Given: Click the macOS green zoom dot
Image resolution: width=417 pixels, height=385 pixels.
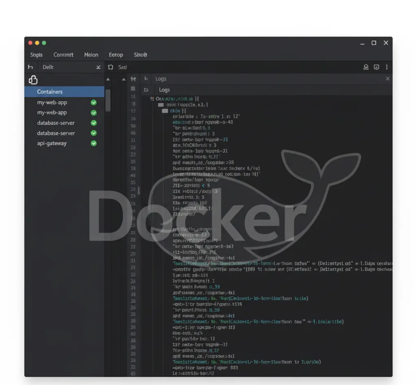Looking at the screenshot, I should pyautogui.click(x=44, y=43).
